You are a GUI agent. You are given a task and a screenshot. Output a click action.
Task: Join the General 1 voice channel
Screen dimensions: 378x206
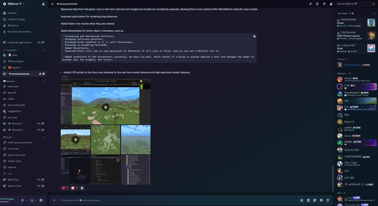[x=23, y=124]
